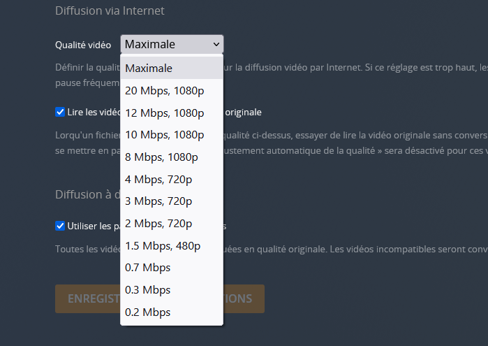Viewport: 488px width, 346px height.
Task: Select 8 Mbps, 1080p option
Action: (172, 157)
